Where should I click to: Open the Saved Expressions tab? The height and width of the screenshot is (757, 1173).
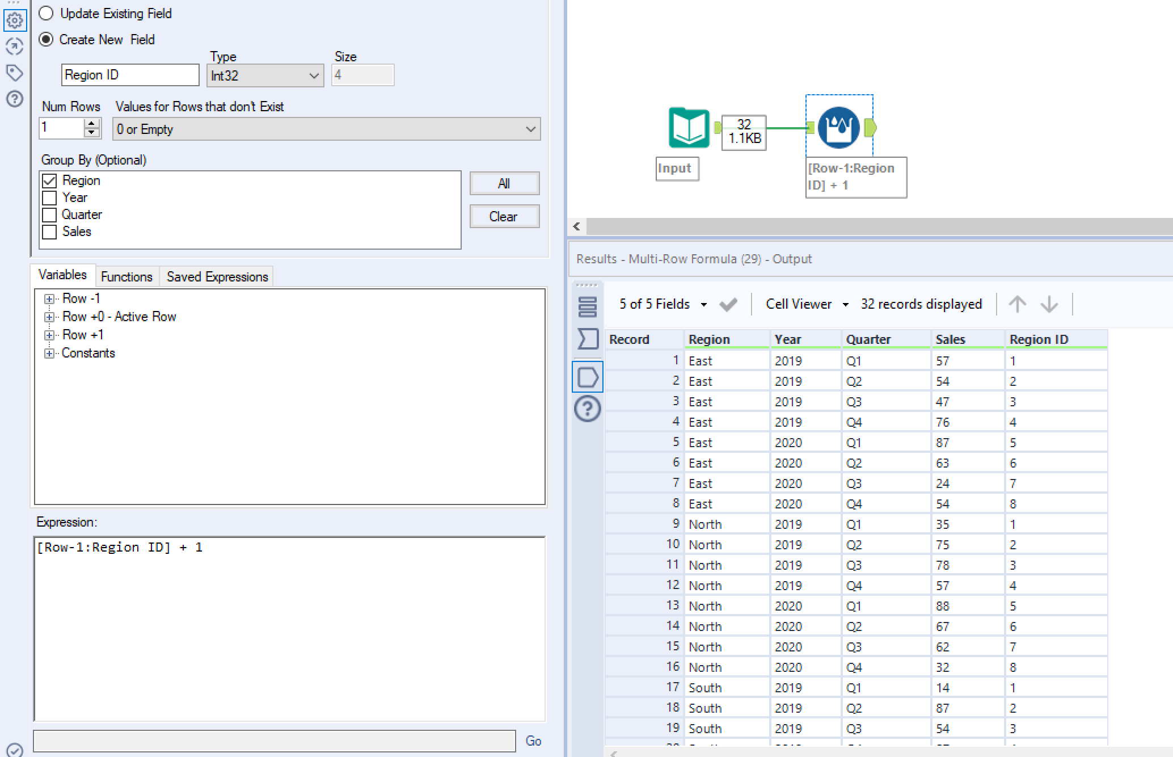pos(217,276)
